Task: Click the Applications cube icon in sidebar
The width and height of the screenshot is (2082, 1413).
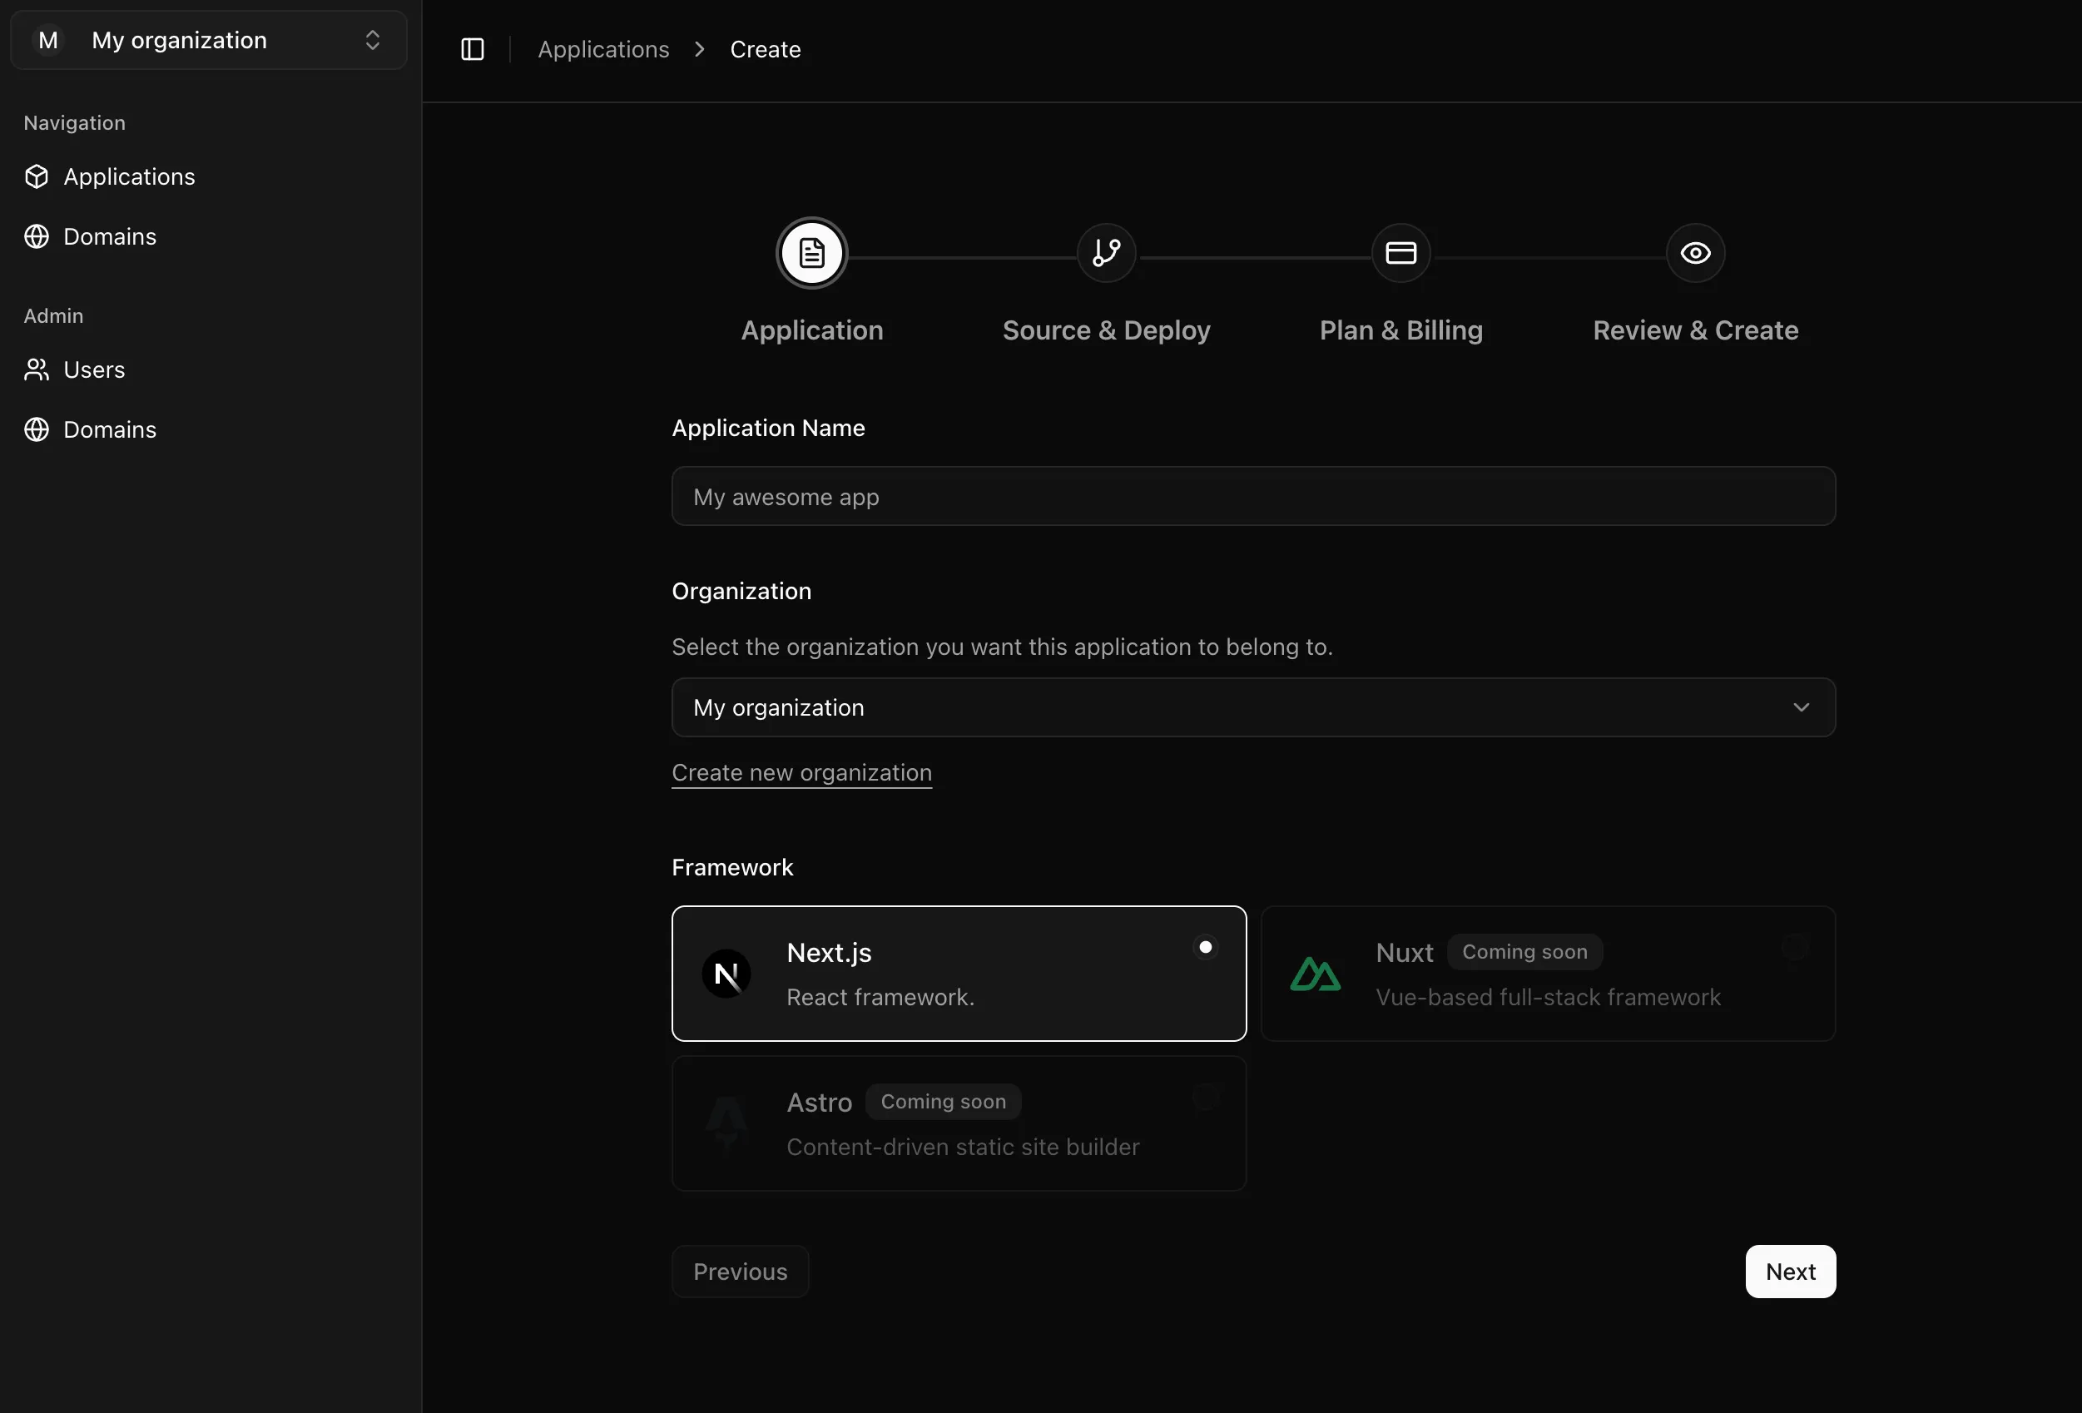Action: [37, 176]
